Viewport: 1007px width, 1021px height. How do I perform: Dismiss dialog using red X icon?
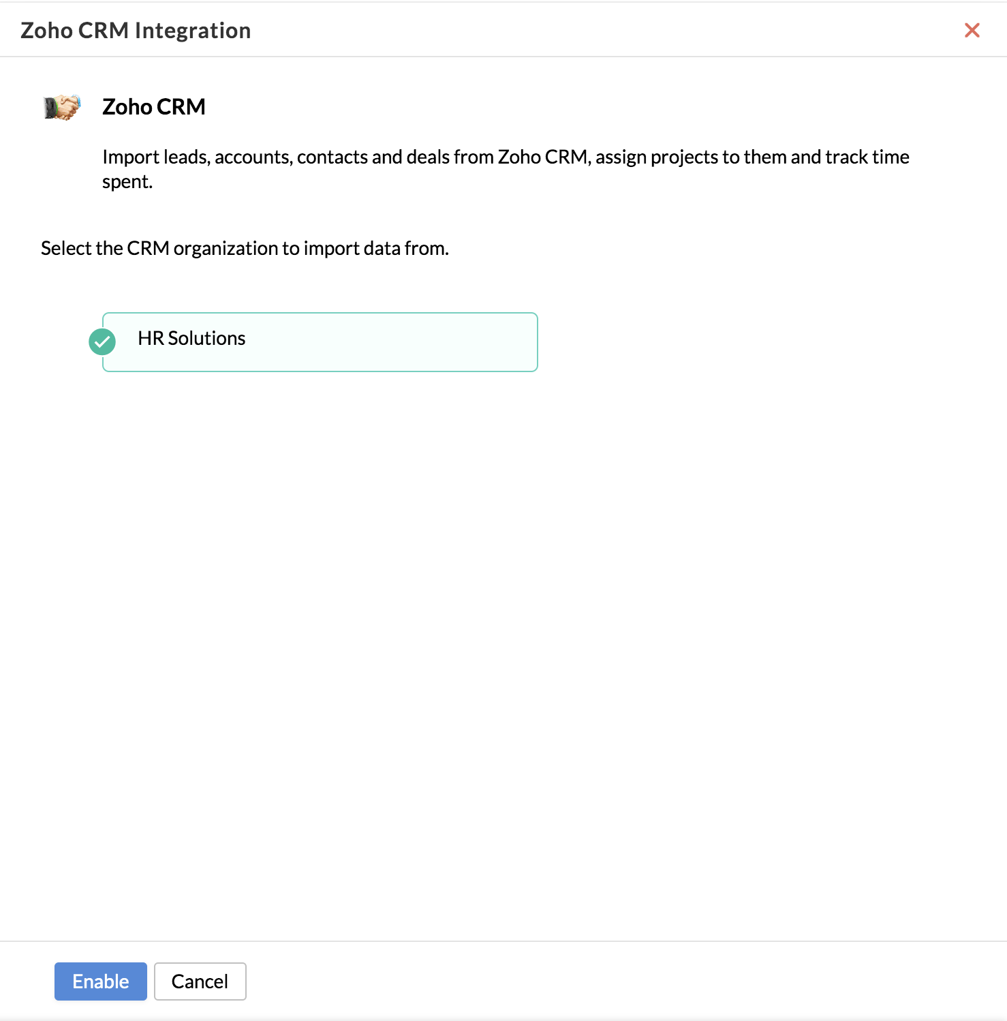(972, 30)
